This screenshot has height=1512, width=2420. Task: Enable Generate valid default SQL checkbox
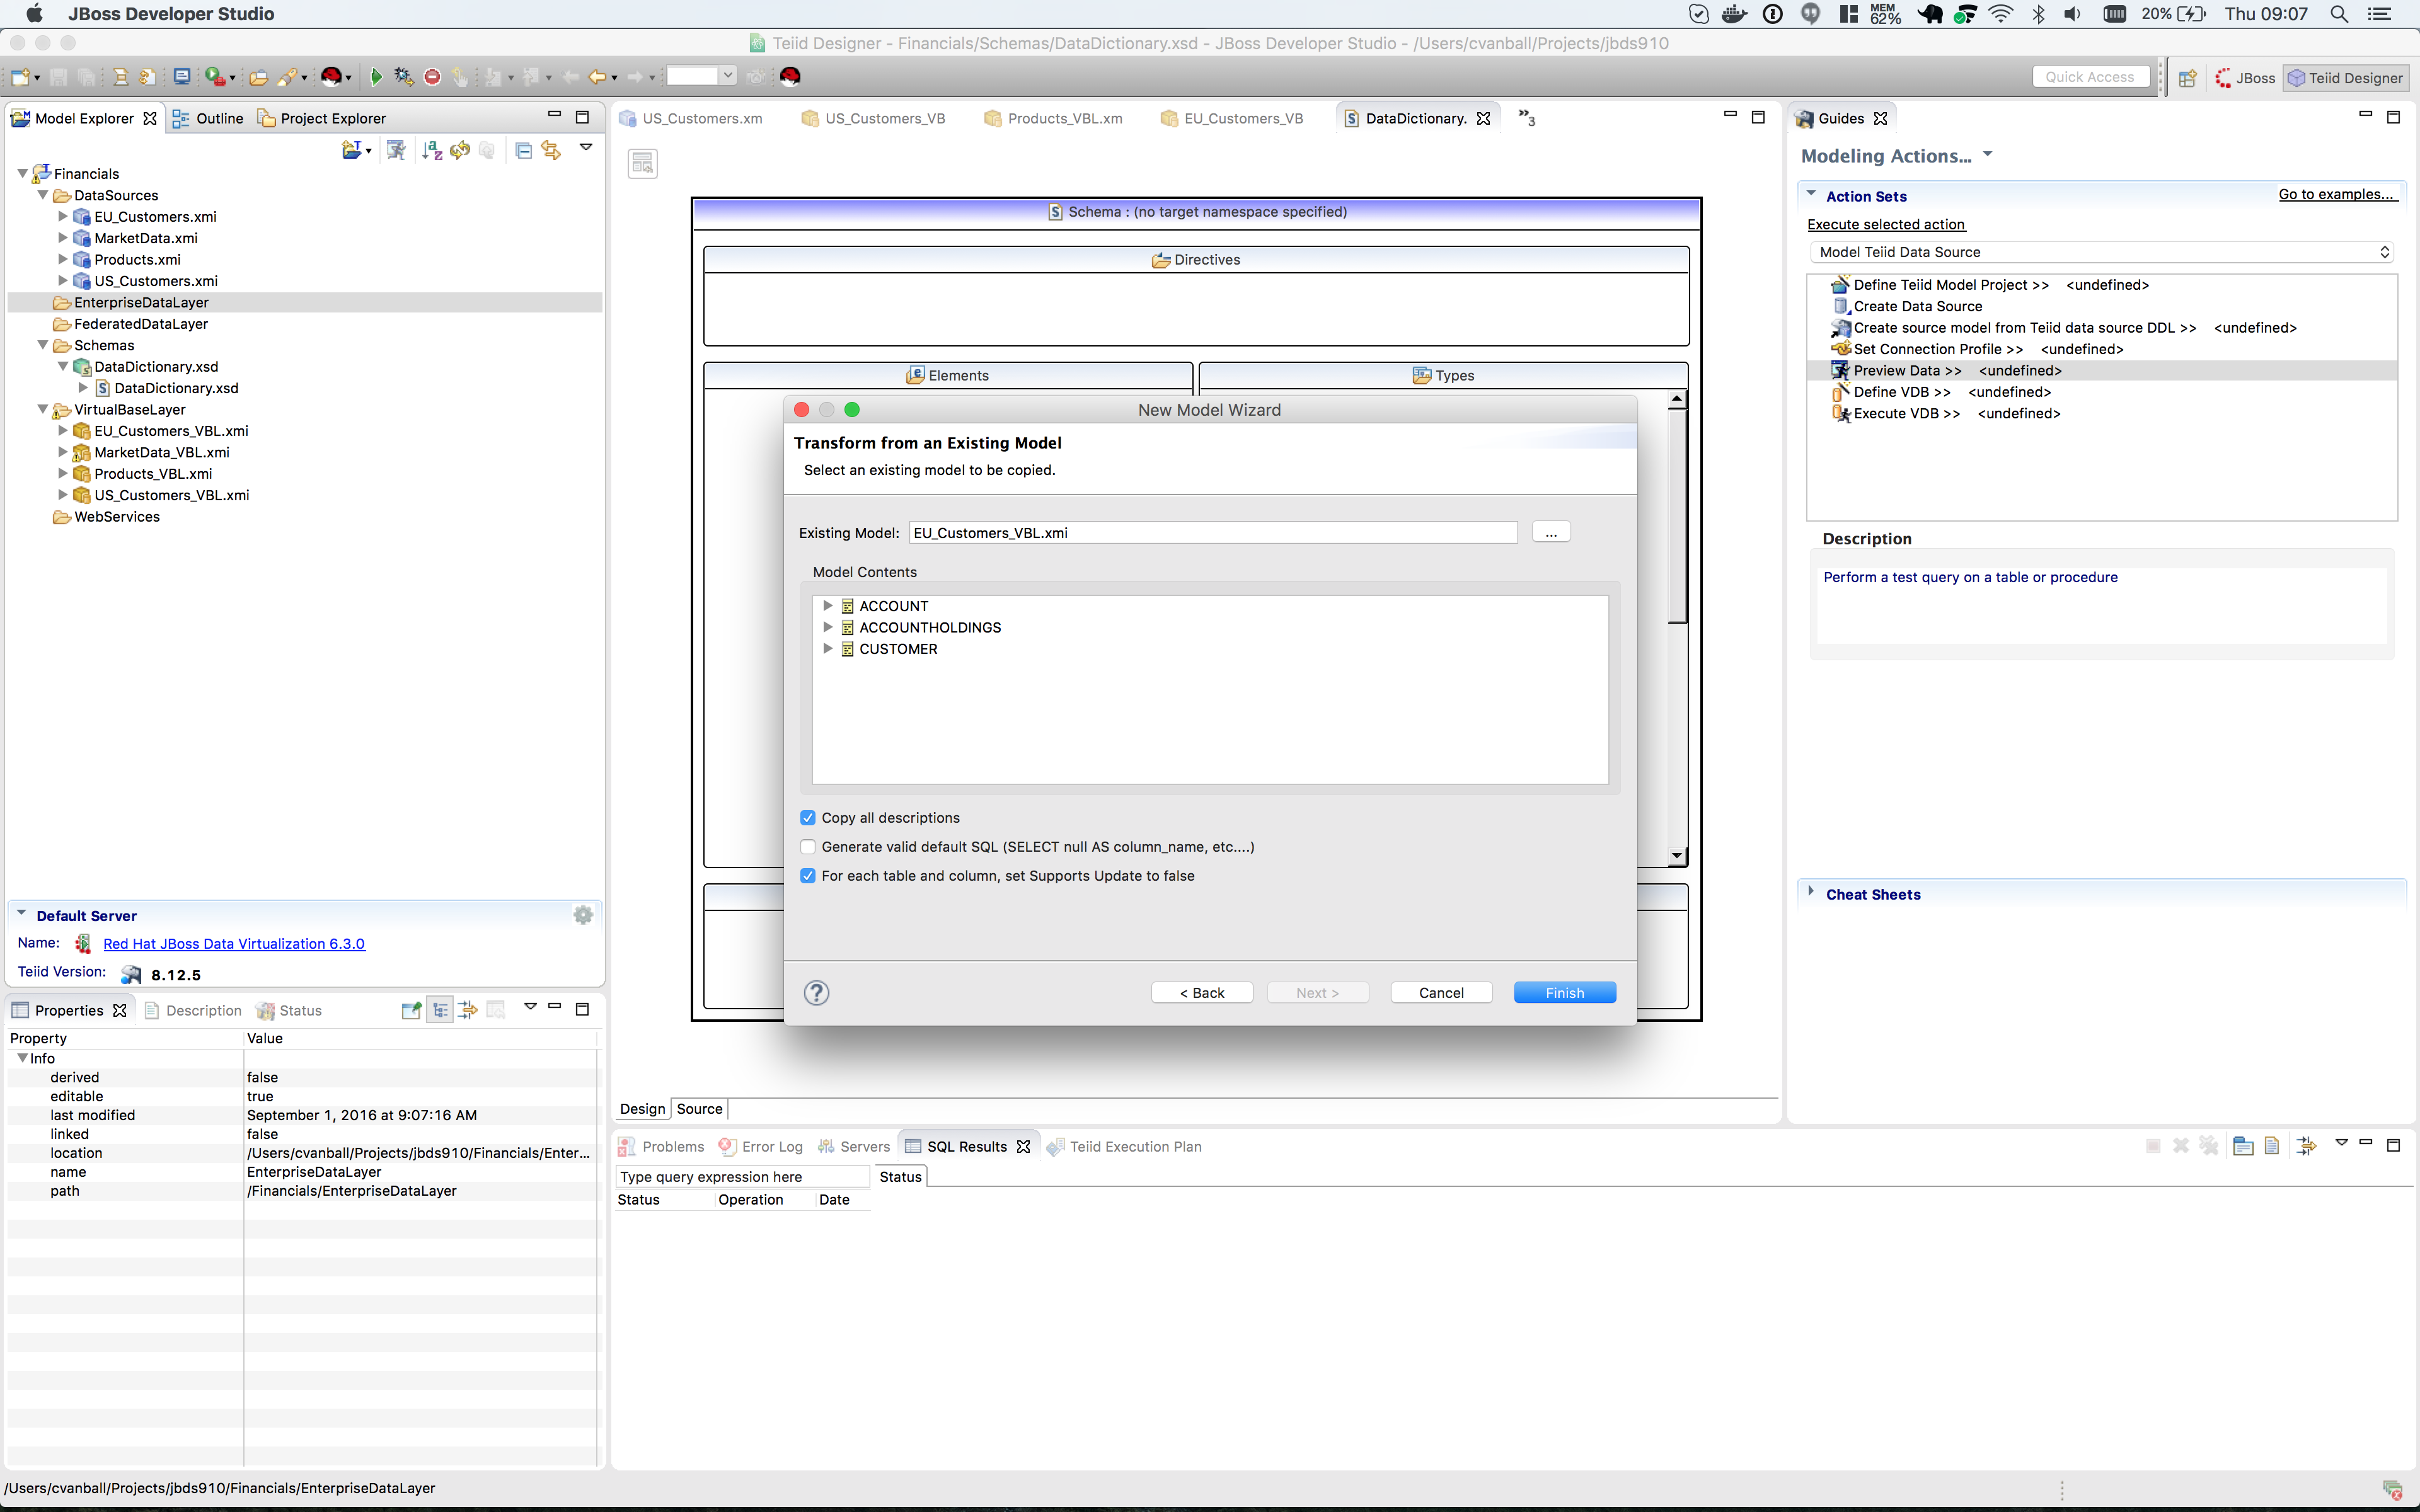[808, 847]
